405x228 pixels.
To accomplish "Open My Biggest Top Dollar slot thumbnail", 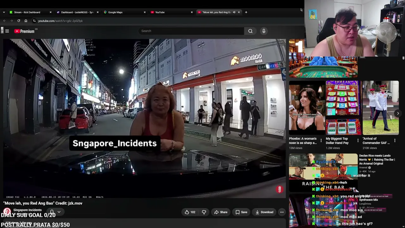I will point(344,108).
